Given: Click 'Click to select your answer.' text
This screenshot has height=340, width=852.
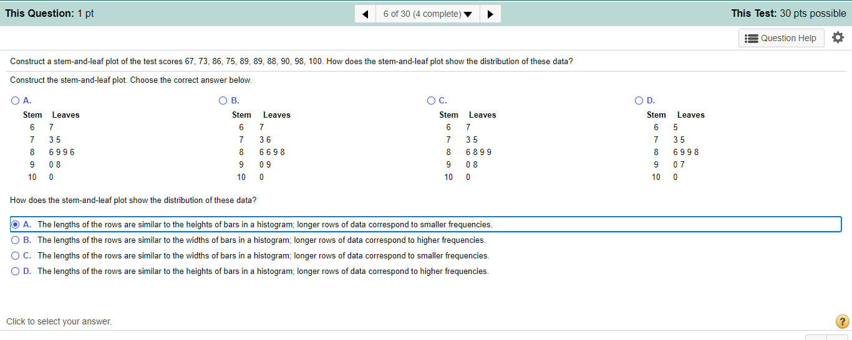Looking at the screenshot, I should click(59, 321).
